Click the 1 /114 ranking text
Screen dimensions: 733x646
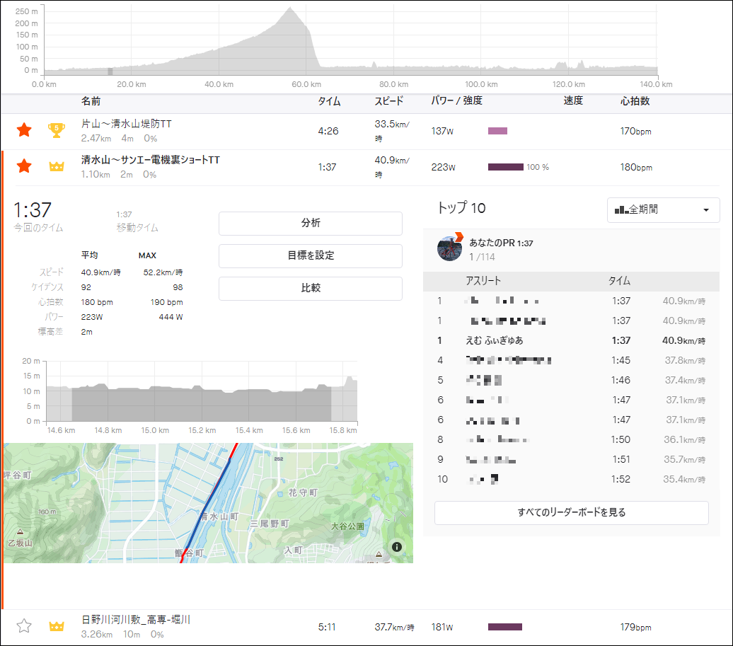pyautogui.click(x=482, y=257)
